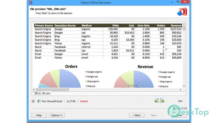Click the Google organic swatch in Orders legend
This screenshot has height=123, width=215.
[86, 72]
